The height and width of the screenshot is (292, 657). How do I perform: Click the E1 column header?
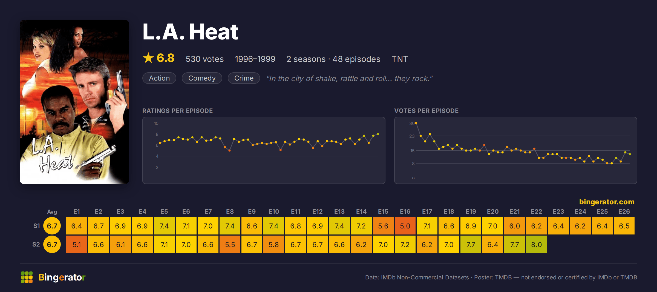77,211
